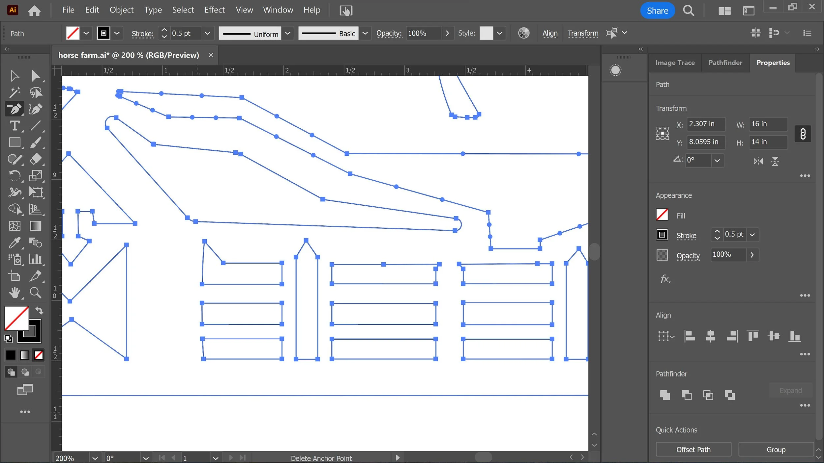This screenshot has height=463, width=824.
Task: Click the Zoom tool
Action: 35,293
